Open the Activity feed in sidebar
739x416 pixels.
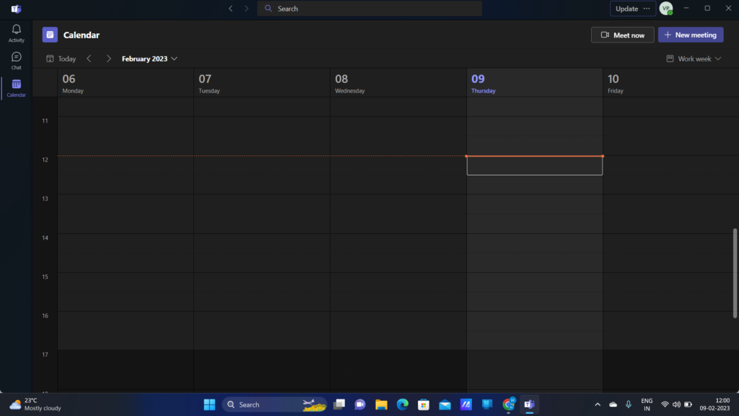(x=16, y=33)
